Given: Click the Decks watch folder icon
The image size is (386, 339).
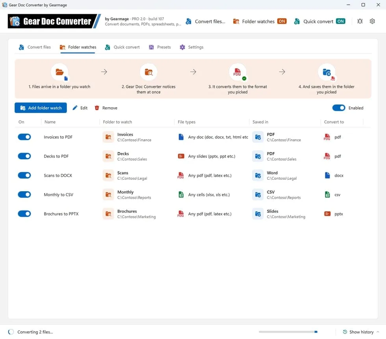Looking at the screenshot, I should pyautogui.click(x=108, y=156).
